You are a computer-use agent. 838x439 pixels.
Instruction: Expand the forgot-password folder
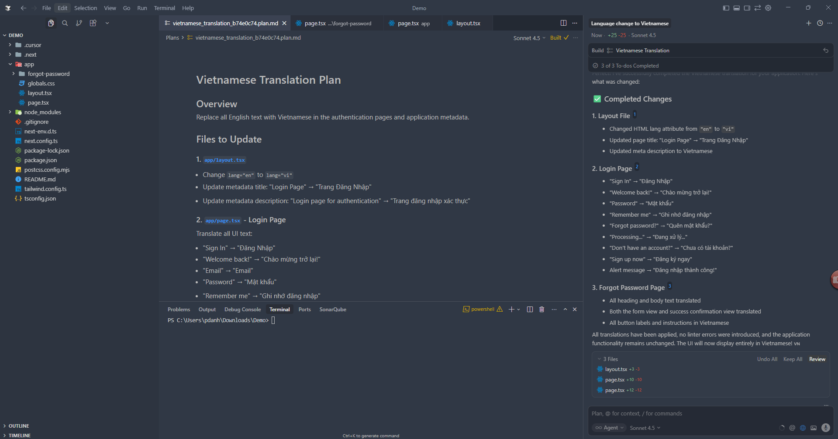click(x=48, y=74)
